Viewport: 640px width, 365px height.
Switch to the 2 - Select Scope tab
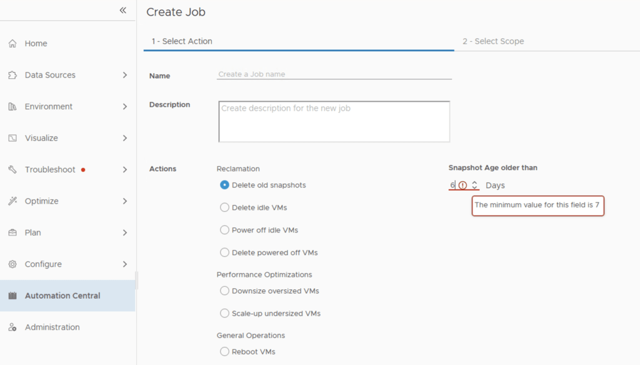pos(493,41)
